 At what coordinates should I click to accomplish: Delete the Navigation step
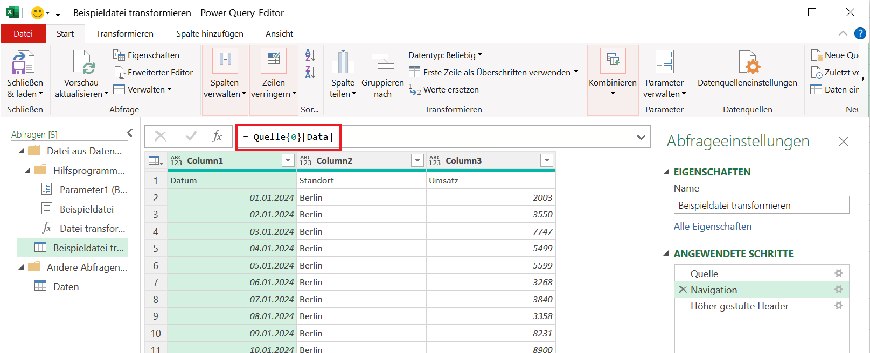(x=683, y=290)
